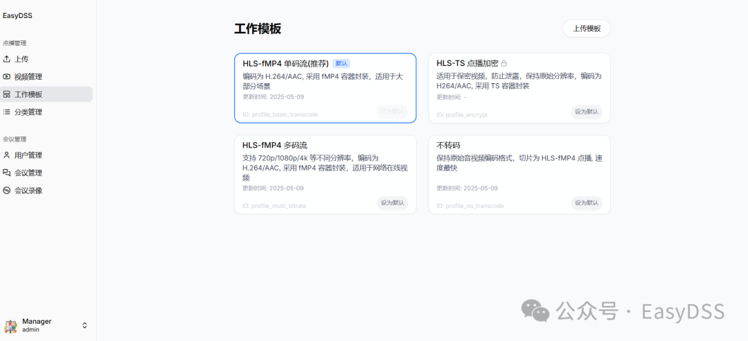The height and width of the screenshot is (341, 748).
Task: Select the HLS-fMP4 单码流(推荐) card title
Action: click(x=285, y=63)
